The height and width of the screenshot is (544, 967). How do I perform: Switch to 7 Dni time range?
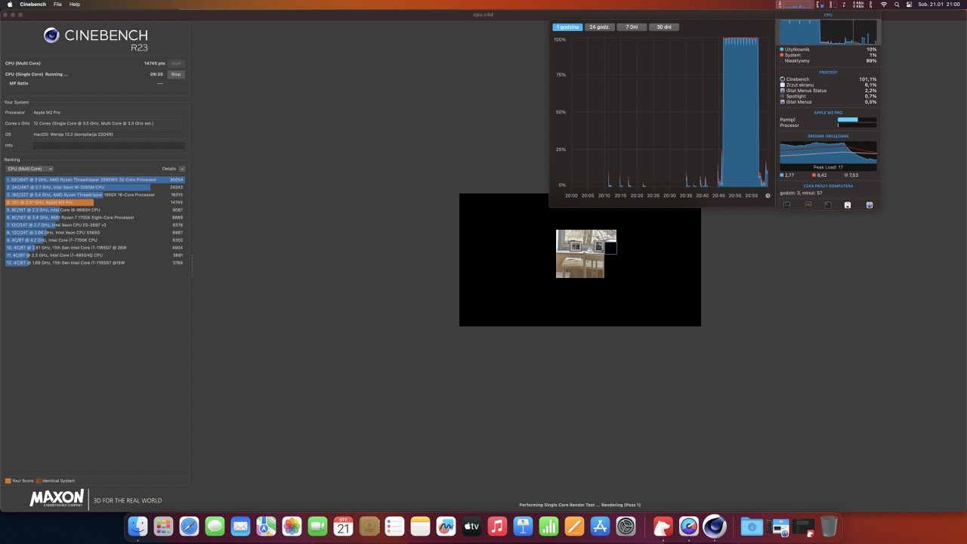(x=632, y=27)
